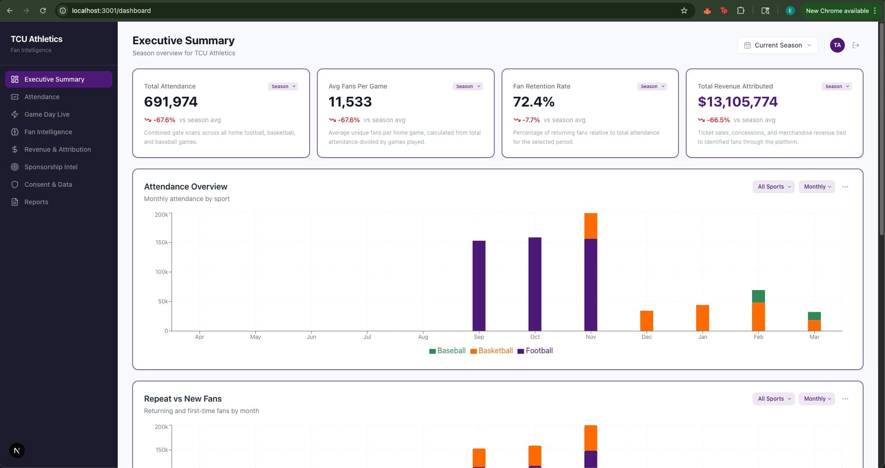Bookmark this page with the star icon

[x=684, y=11]
